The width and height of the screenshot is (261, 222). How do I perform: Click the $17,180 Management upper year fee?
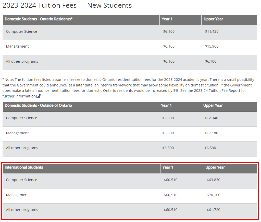pyautogui.click(x=211, y=133)
